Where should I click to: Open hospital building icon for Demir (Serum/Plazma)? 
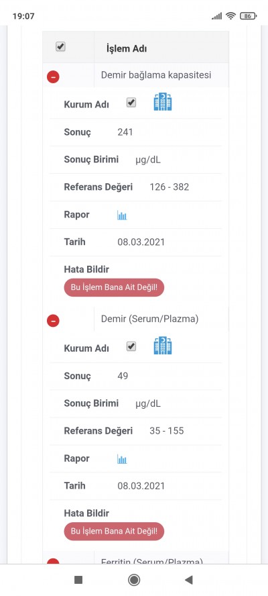[x=163, y=346]
